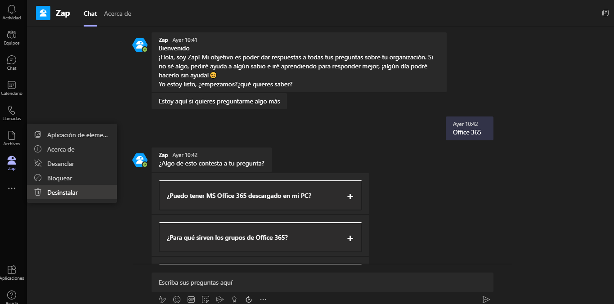The width and height of the screenshot is (614, 304).
Task: Choose Desanclar in context menu
Action: (72, 164)
